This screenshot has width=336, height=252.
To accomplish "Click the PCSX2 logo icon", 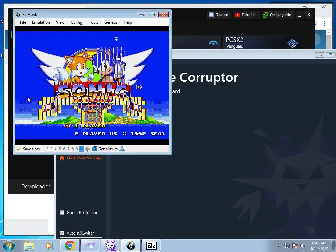I will coord(292,44).
